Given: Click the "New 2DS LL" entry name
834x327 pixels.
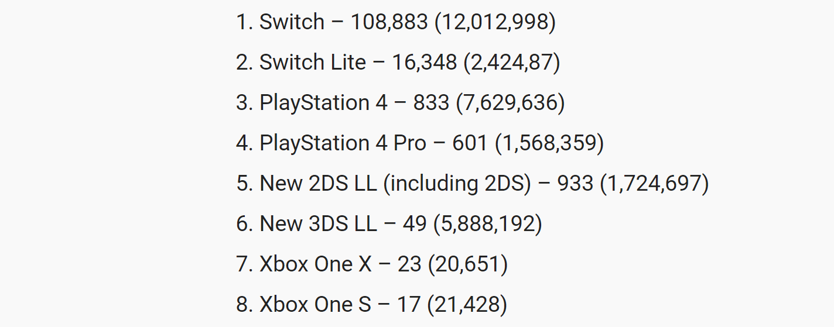Looking at the screenshot, I should [x=318, y=183].
